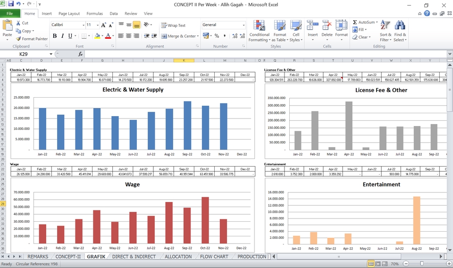Open the AutoSum dropdown arrow

pos(377,22)
